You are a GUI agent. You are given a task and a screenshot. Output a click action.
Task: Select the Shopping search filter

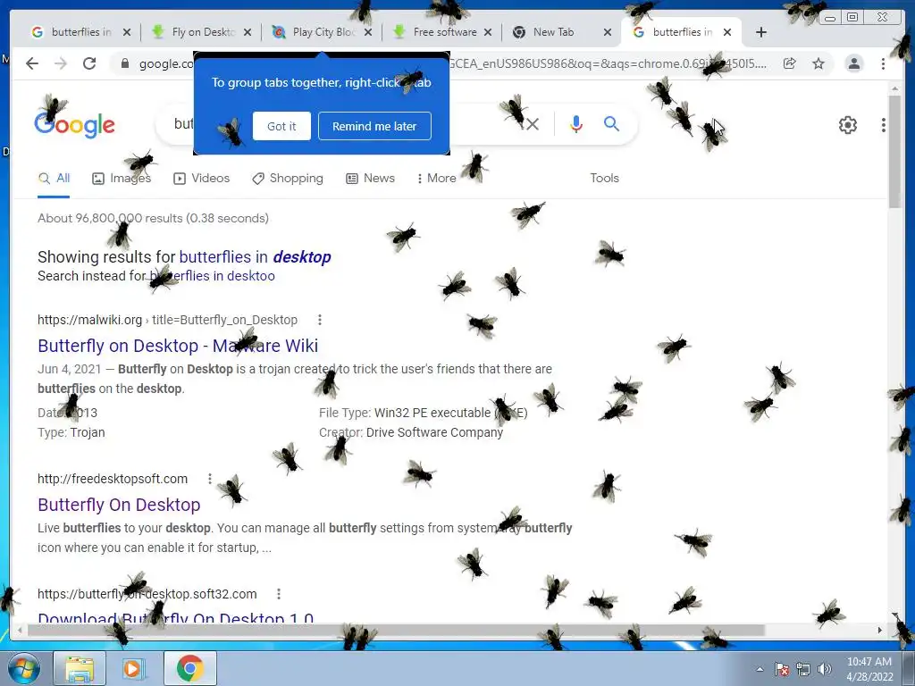point(287,179)
